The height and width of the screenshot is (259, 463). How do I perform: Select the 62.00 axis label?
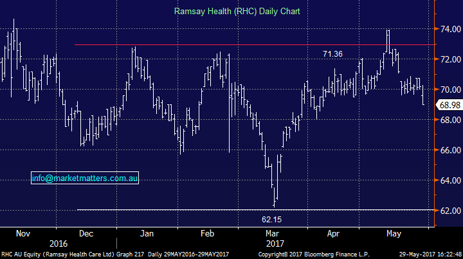[x=451, y=211]
